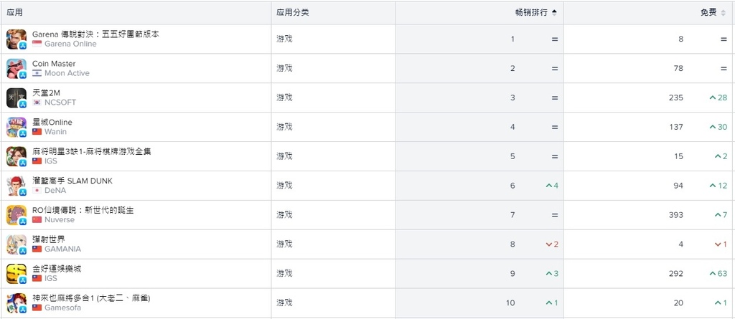Select the 天堂2M app icon
The width and height of the screenshot is (735, 319).
(x=17, y=98)
